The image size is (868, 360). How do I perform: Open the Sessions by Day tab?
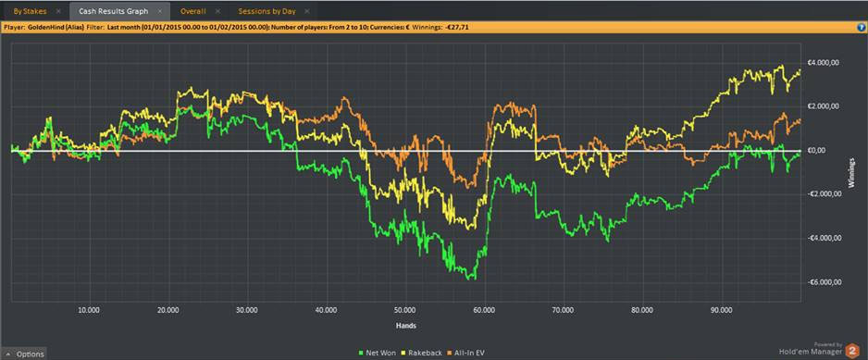pos(267,11)
